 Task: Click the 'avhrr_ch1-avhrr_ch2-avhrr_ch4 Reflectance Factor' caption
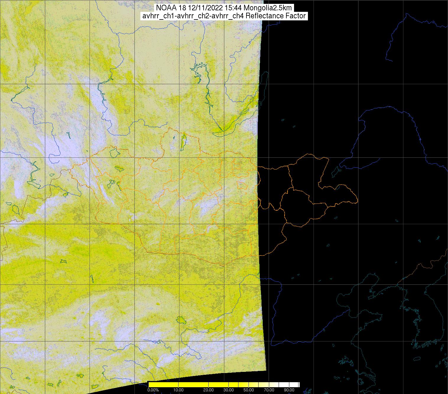[224, 16]
